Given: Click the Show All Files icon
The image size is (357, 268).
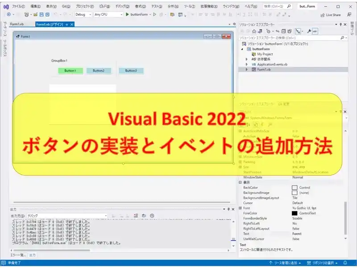Looking at the screenshot, I should pos(289,31).
